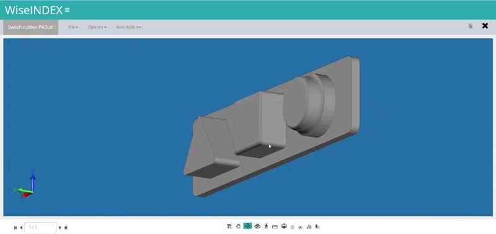This screenshot has width=496, height=234.
Task: Toggle the eye-in-box visibility tool
Action: [x=257, y=226]
